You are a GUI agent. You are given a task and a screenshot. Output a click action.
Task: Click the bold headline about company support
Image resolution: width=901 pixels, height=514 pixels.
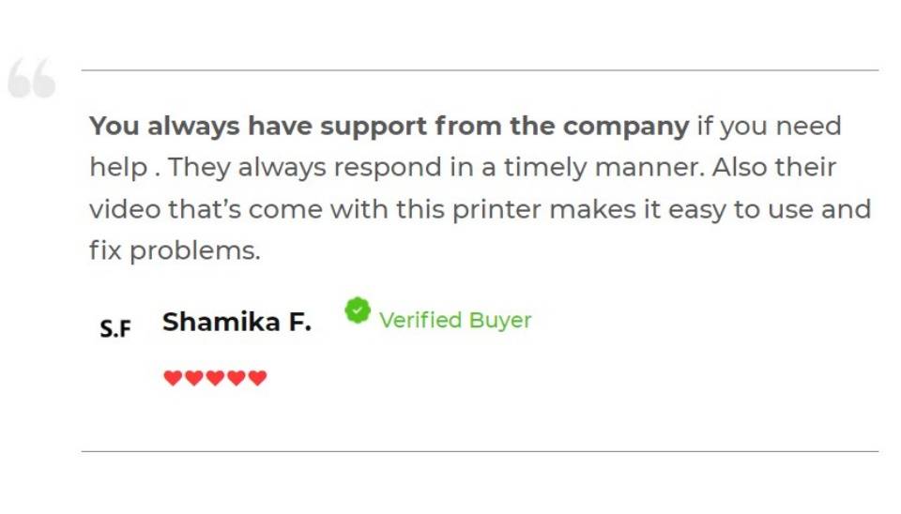point(389,126)
